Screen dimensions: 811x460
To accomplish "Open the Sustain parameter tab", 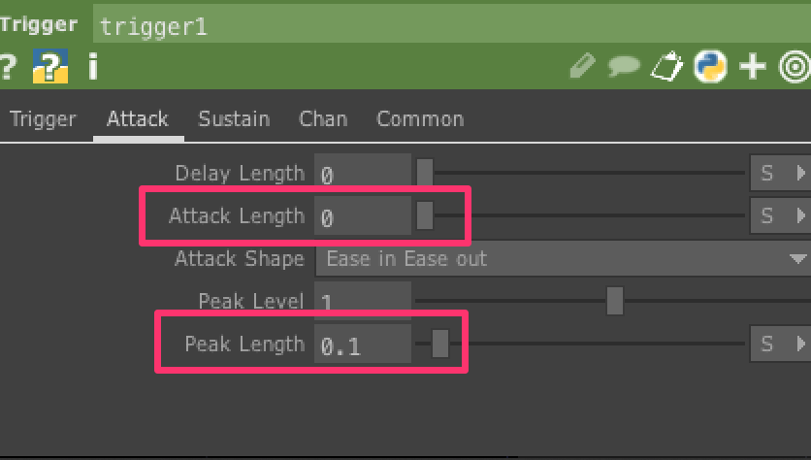I will (x=234, y=119).
